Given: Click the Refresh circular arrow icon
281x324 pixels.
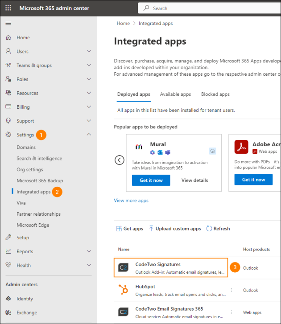Looking at the screenshot, I should (209, 229).
